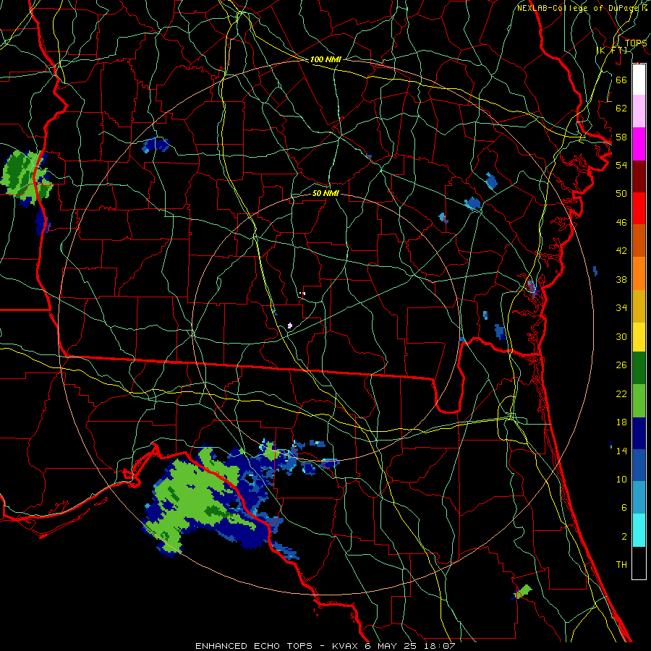Click the legend value "26"

pyautogui.click(x=621, y=365)
